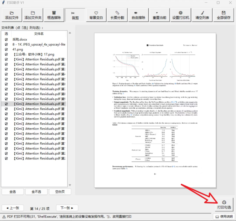Open the 添加文件夹 toolbar button
The height and width of the screenshot is (221, 236).
pos(33,15)
